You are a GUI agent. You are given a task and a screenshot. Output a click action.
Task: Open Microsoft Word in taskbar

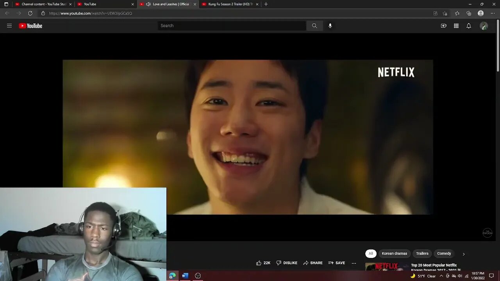pyautogui.click(x=185, y=276)
